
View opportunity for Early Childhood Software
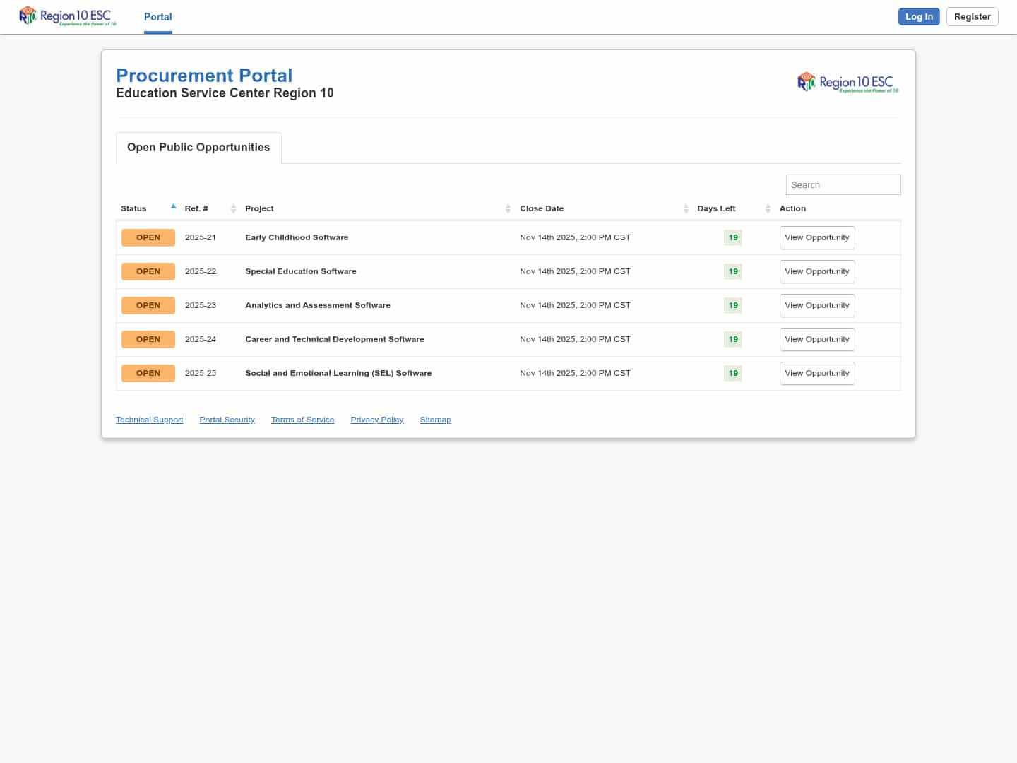[816, 238]
